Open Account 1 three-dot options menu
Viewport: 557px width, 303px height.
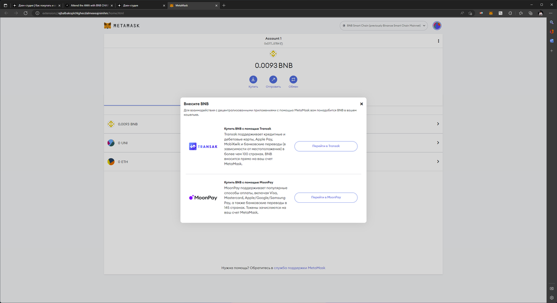[x=438, y=41]
